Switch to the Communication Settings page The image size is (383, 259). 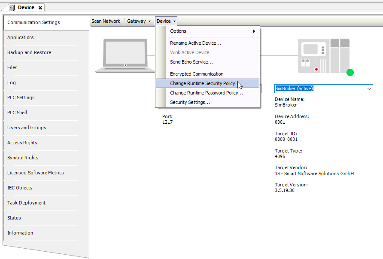tap(34, 22)
